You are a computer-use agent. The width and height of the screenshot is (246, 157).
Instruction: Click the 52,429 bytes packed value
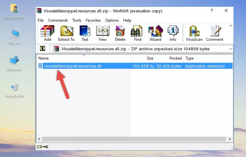pyautogui.click(x=169, y=66)
